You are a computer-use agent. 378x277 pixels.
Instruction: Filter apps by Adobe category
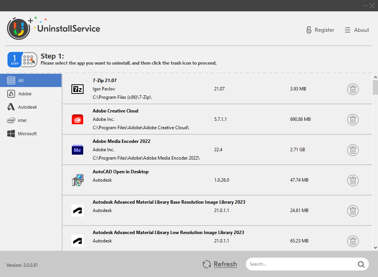click(31, 94)
